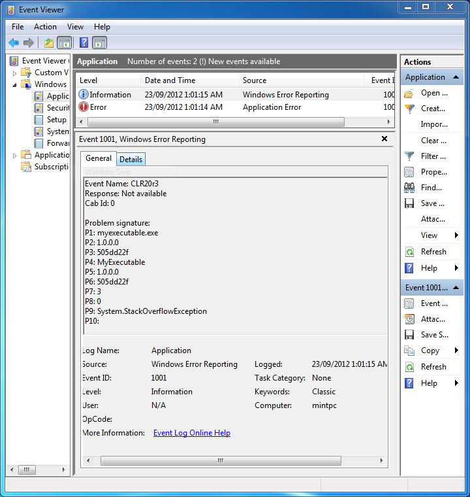Open the Action menu
470x497 pixels.
point(45,27)
